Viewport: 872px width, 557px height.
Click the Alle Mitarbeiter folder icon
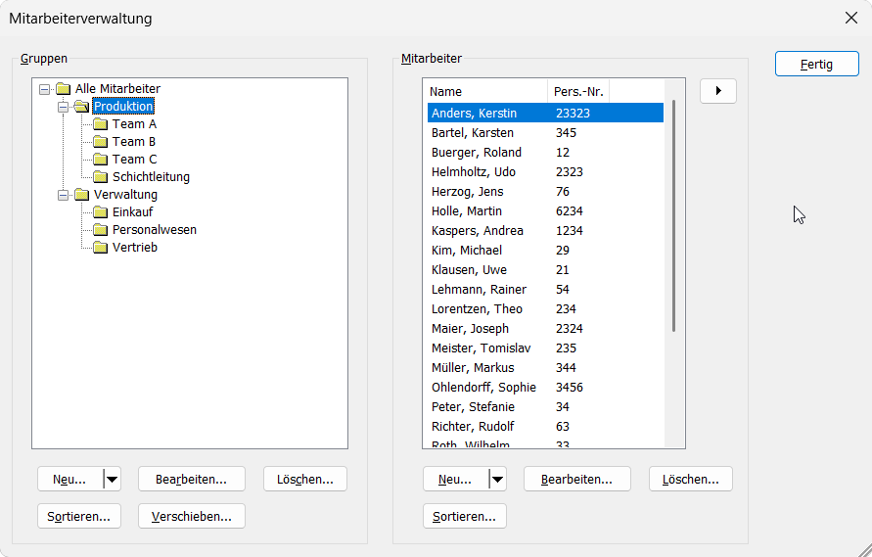coord(64,89)
